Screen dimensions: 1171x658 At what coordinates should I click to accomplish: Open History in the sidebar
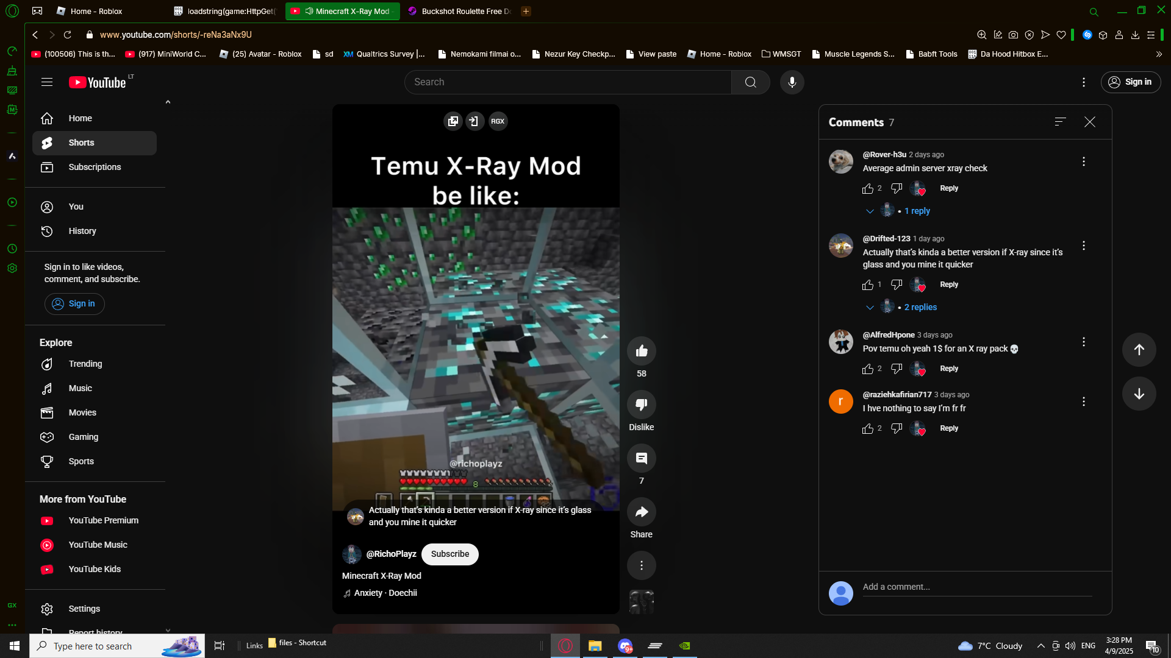[x=95, y=231]
